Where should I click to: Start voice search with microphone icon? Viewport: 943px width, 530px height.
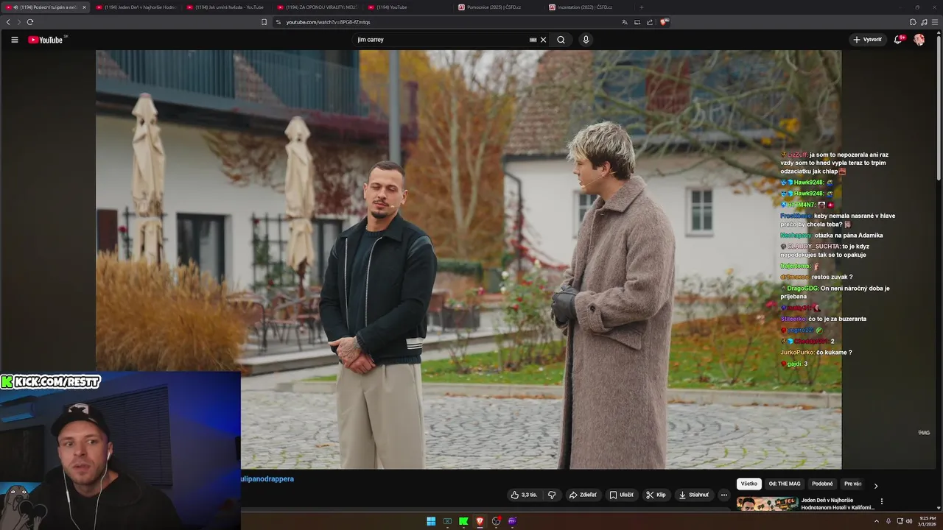coord(586,40)
